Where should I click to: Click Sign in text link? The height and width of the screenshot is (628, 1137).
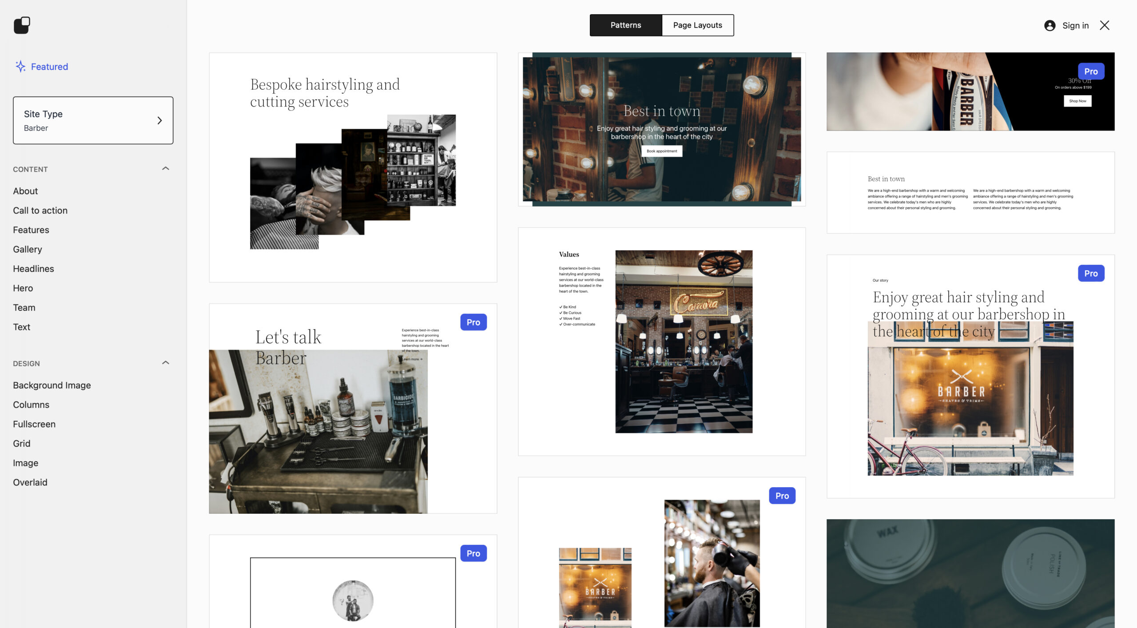(1075, 25)
